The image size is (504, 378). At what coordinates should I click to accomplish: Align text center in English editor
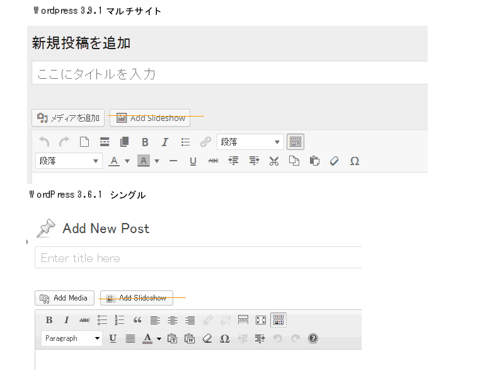point(172,320)
